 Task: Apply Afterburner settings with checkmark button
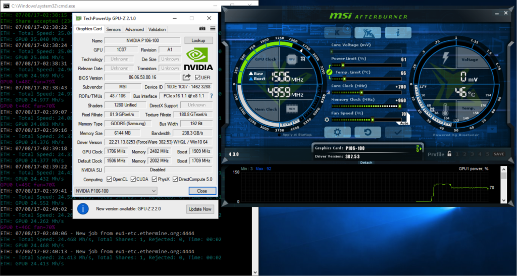pyautogui.click(x=398, y=132)
